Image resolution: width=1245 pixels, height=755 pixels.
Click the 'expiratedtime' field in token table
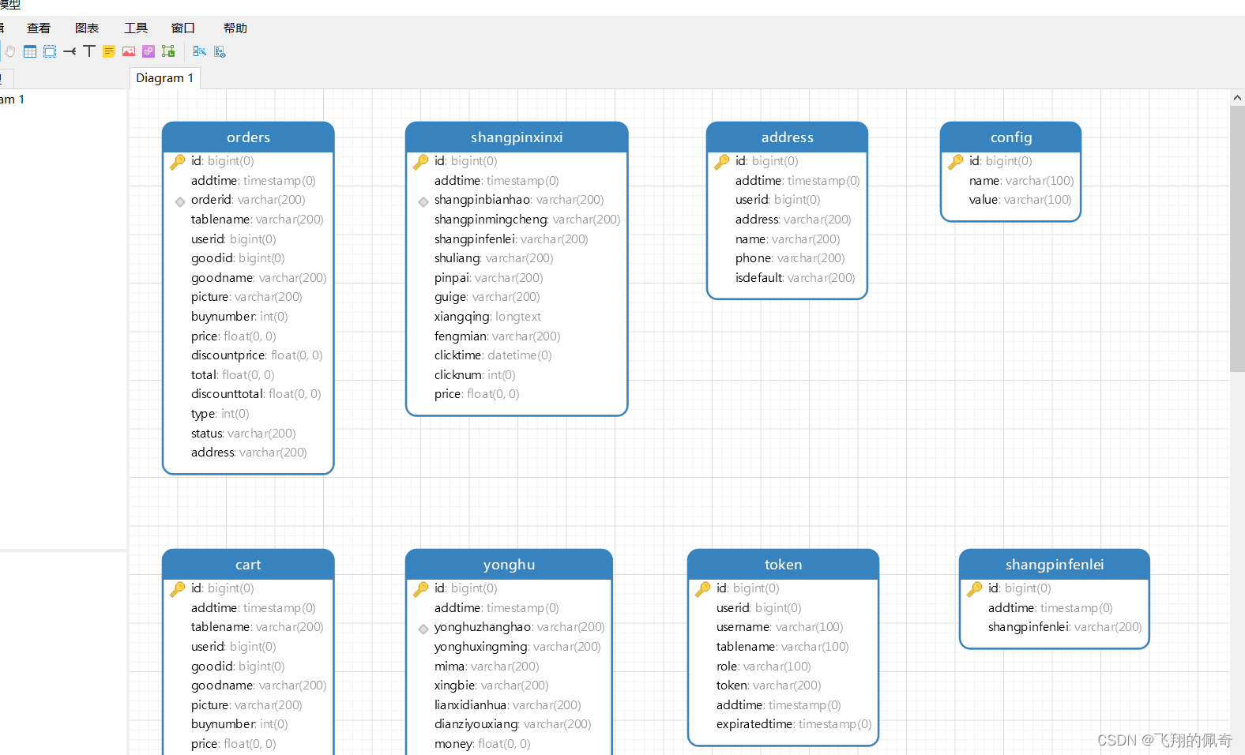pyautogui.click(x=794, y=724)
